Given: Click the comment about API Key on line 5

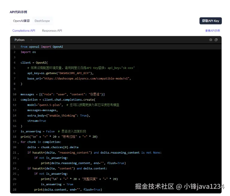Looking at the screenshot, I should click(81, 68).
